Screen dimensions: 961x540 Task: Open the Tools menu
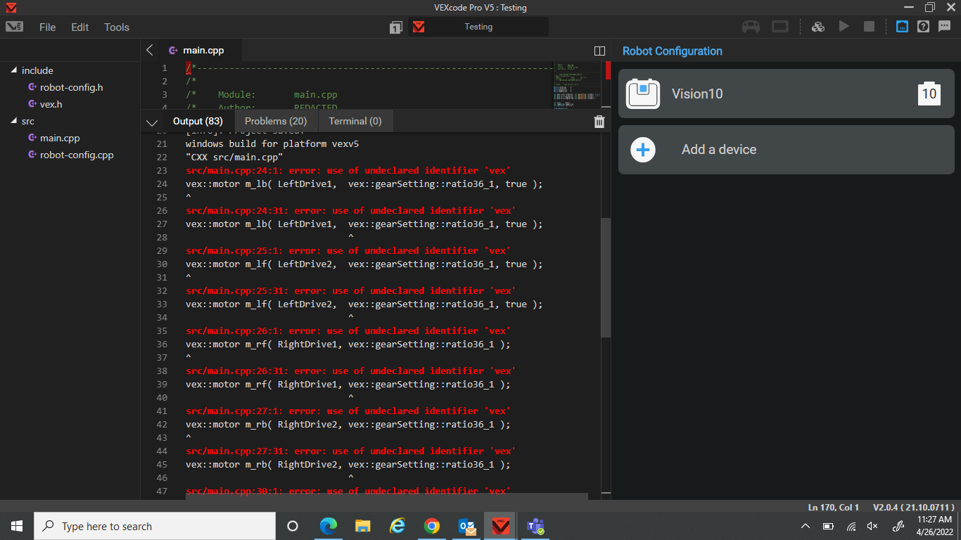(x=117, y=27)
